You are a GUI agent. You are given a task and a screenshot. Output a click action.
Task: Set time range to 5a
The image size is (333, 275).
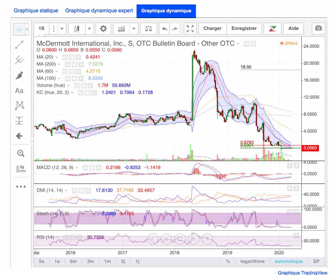[41, 261]
